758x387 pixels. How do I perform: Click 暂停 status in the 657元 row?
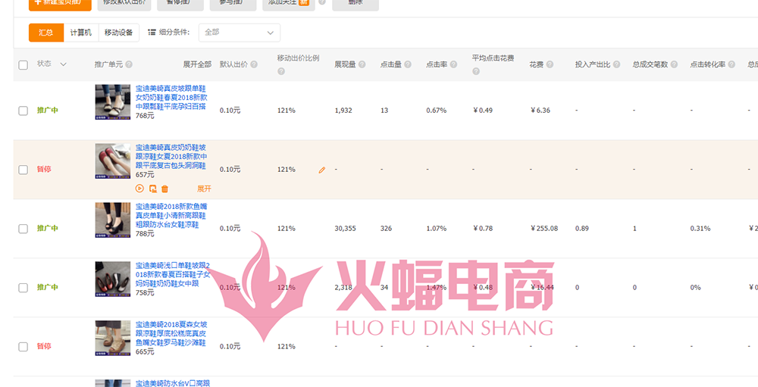coord(44,170)
